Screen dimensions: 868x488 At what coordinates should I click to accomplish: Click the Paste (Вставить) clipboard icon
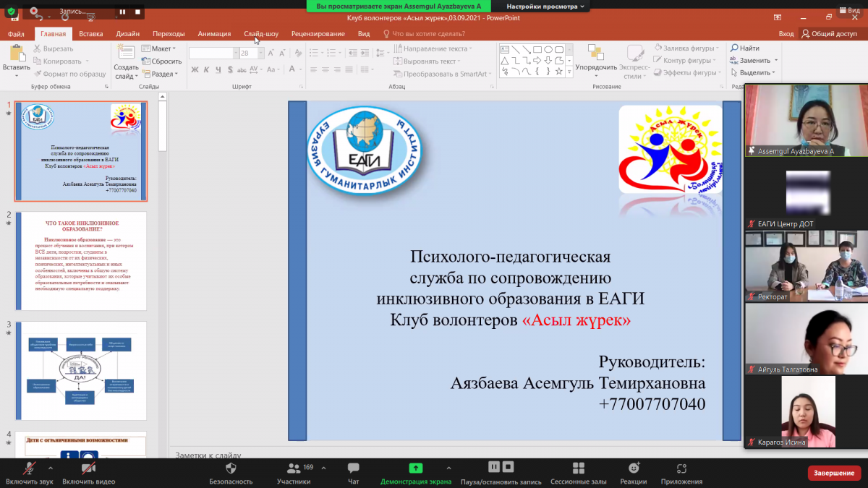click(x=17, y=54)
